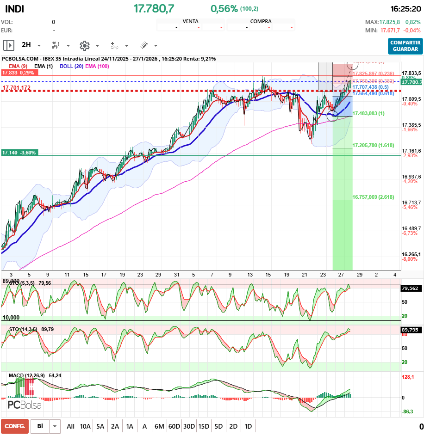Toggle the EMA (100) indicator label

[97, 66]
